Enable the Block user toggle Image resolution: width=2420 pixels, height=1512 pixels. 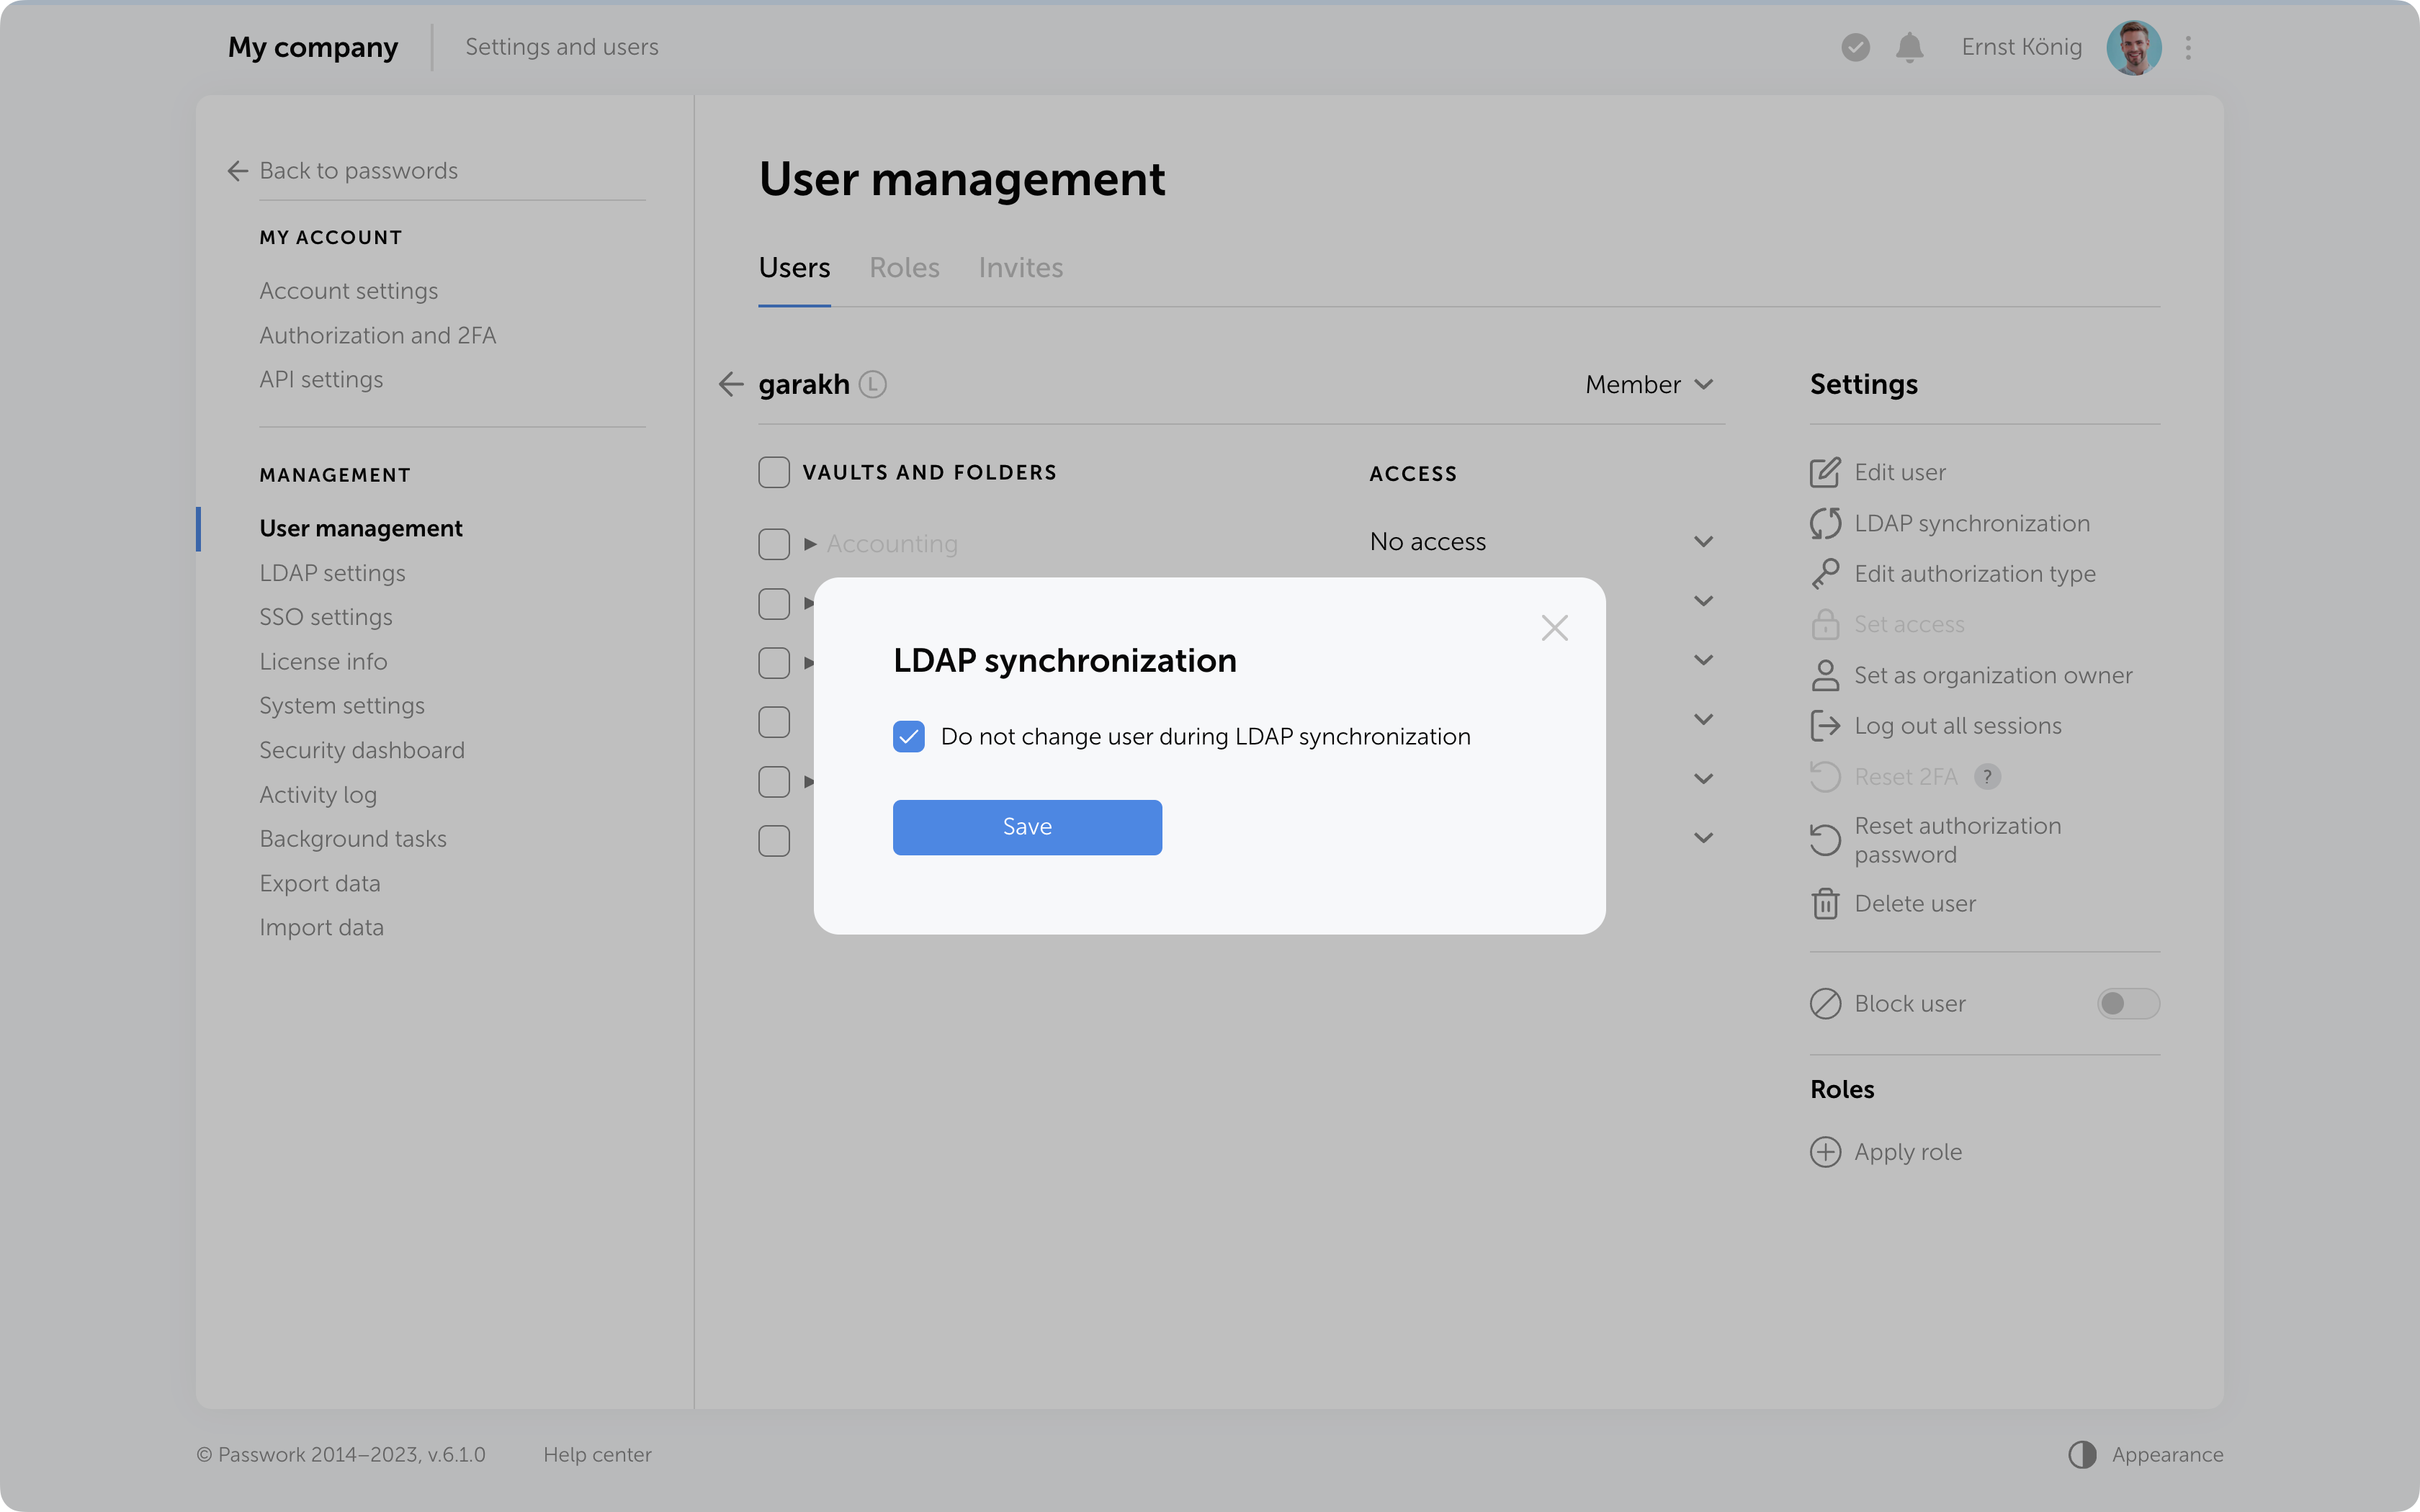(2128, 1004)
